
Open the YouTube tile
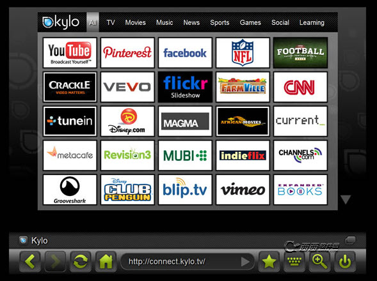70,53
